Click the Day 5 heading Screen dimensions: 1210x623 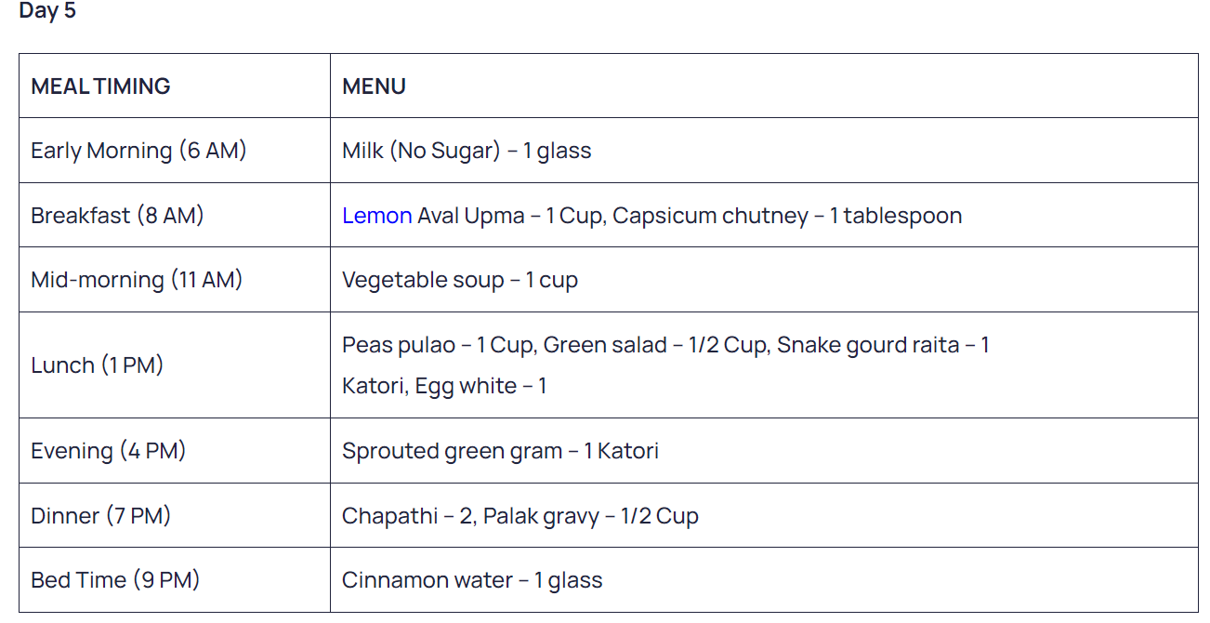[x=47, y=11]
